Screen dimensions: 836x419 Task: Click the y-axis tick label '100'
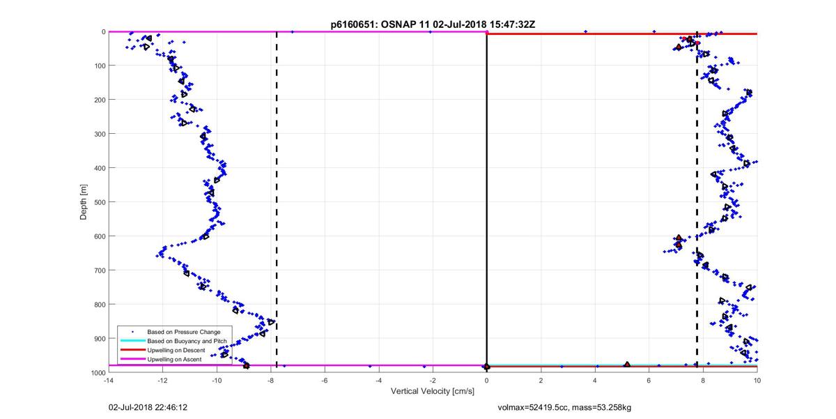coord(99,66)
